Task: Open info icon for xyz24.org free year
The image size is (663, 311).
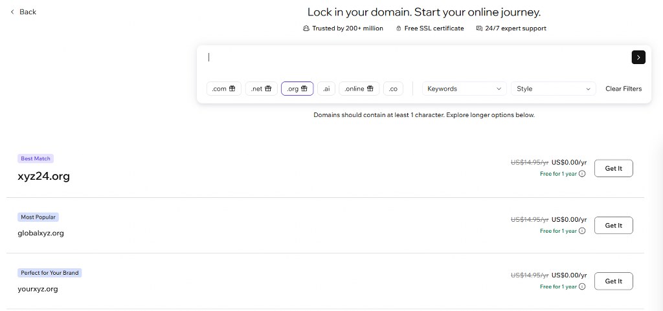Action: point(582,174)
